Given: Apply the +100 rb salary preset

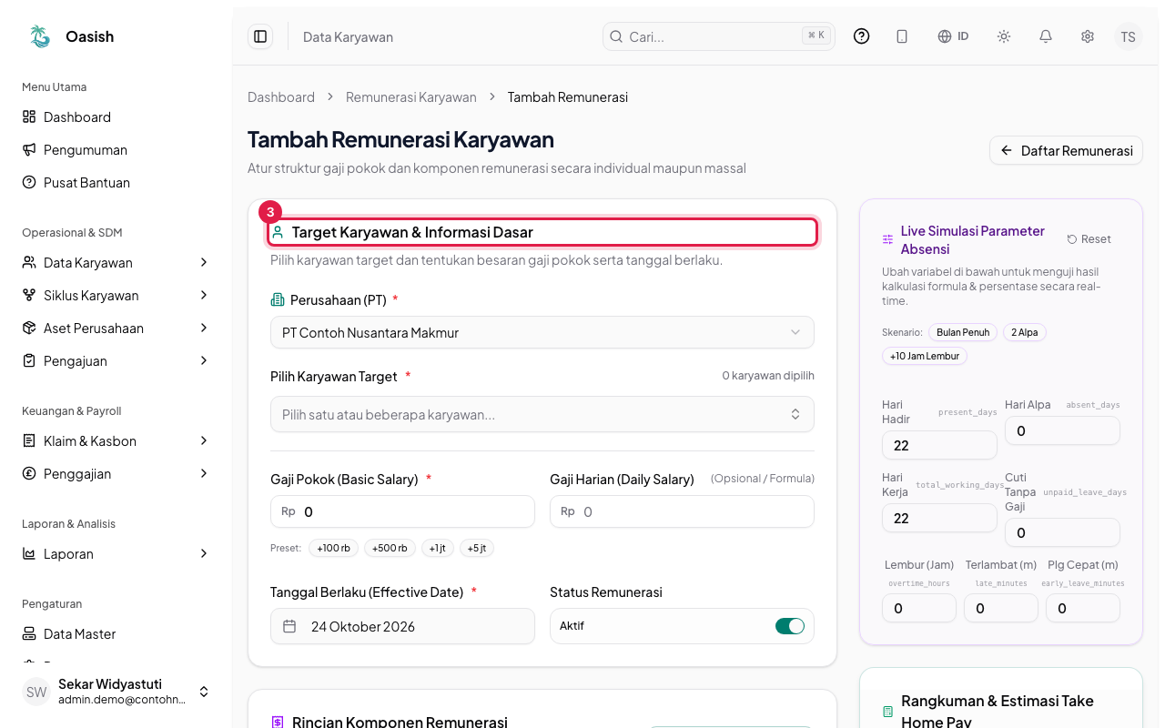Looking at the screenshot, I should [x=334, y=548].
